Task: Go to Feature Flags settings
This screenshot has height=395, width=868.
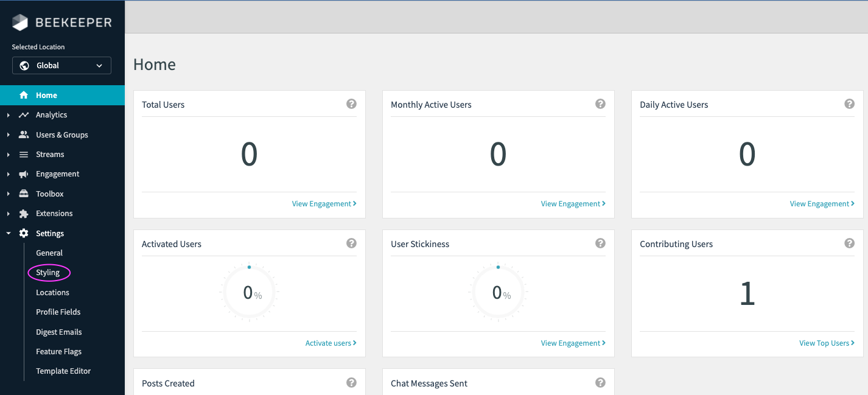Action: point(58,351)
